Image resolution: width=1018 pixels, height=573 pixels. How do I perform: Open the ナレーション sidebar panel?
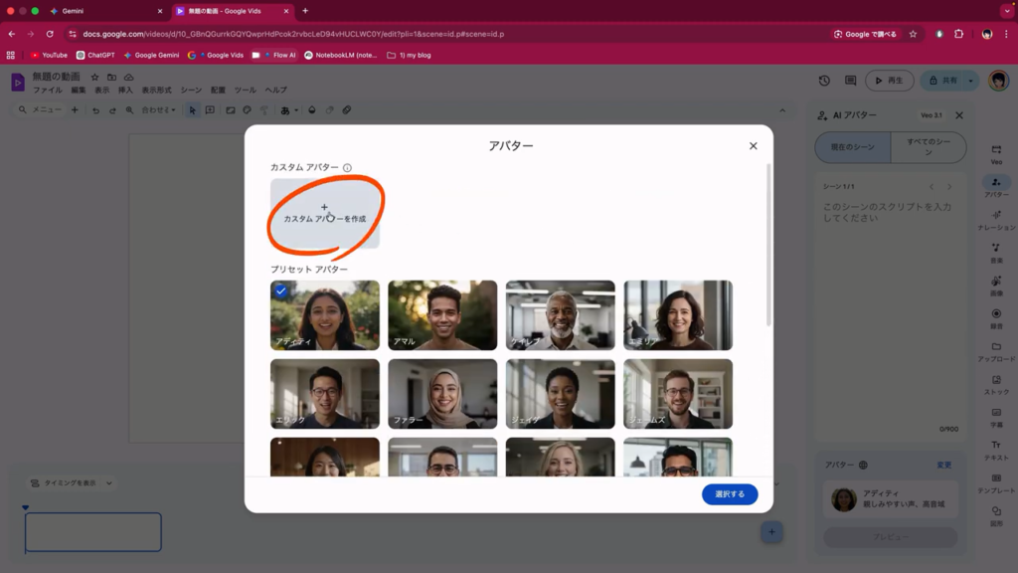996,220
